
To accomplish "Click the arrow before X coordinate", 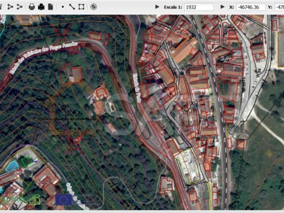I will point(222,7).
